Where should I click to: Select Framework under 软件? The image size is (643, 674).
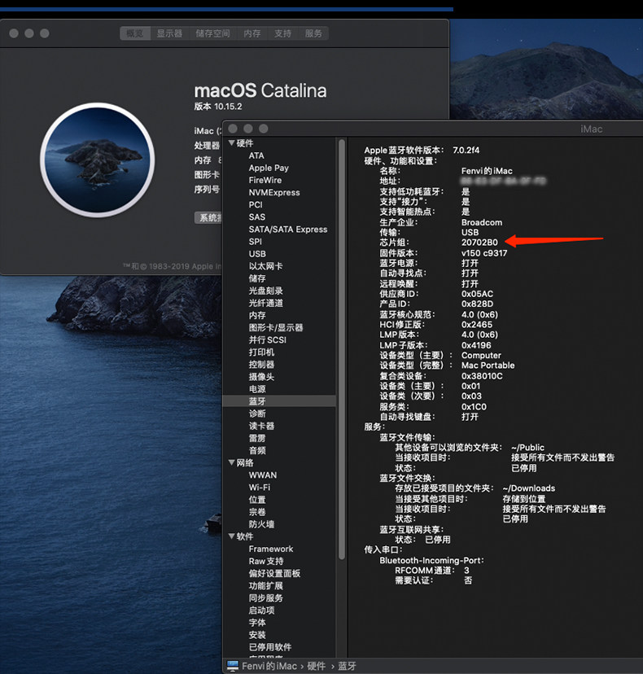click(x=271, y=549)
